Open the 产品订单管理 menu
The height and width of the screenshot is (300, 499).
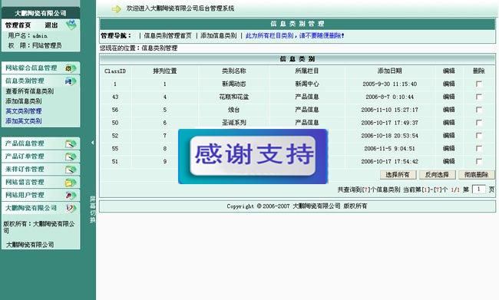coord(25,157)
